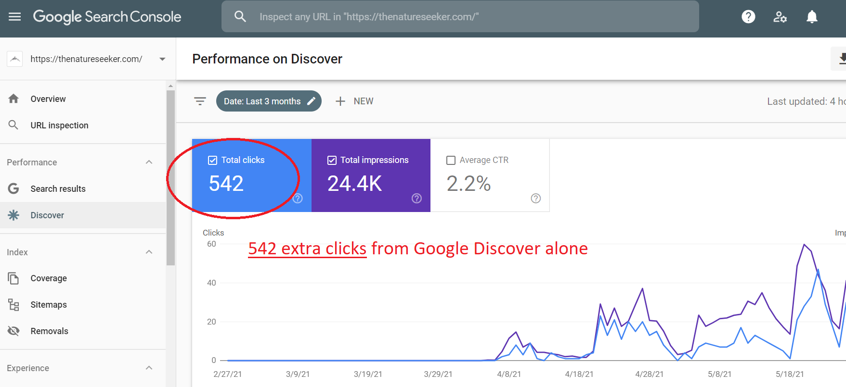Click the Sitemaps tree icon
Screen dimensions: 846x387
(13, 304)
